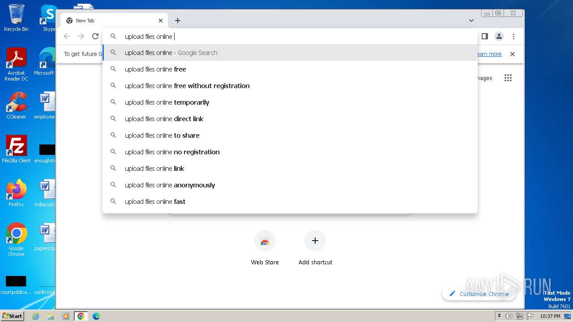Expand hidden system tray icons

click(500, 316)
